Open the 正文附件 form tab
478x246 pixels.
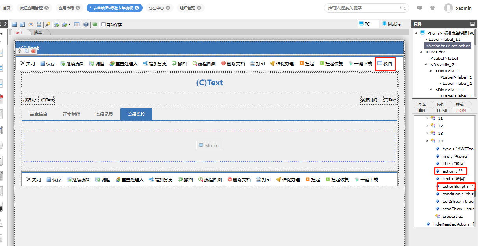click(71, 114)
